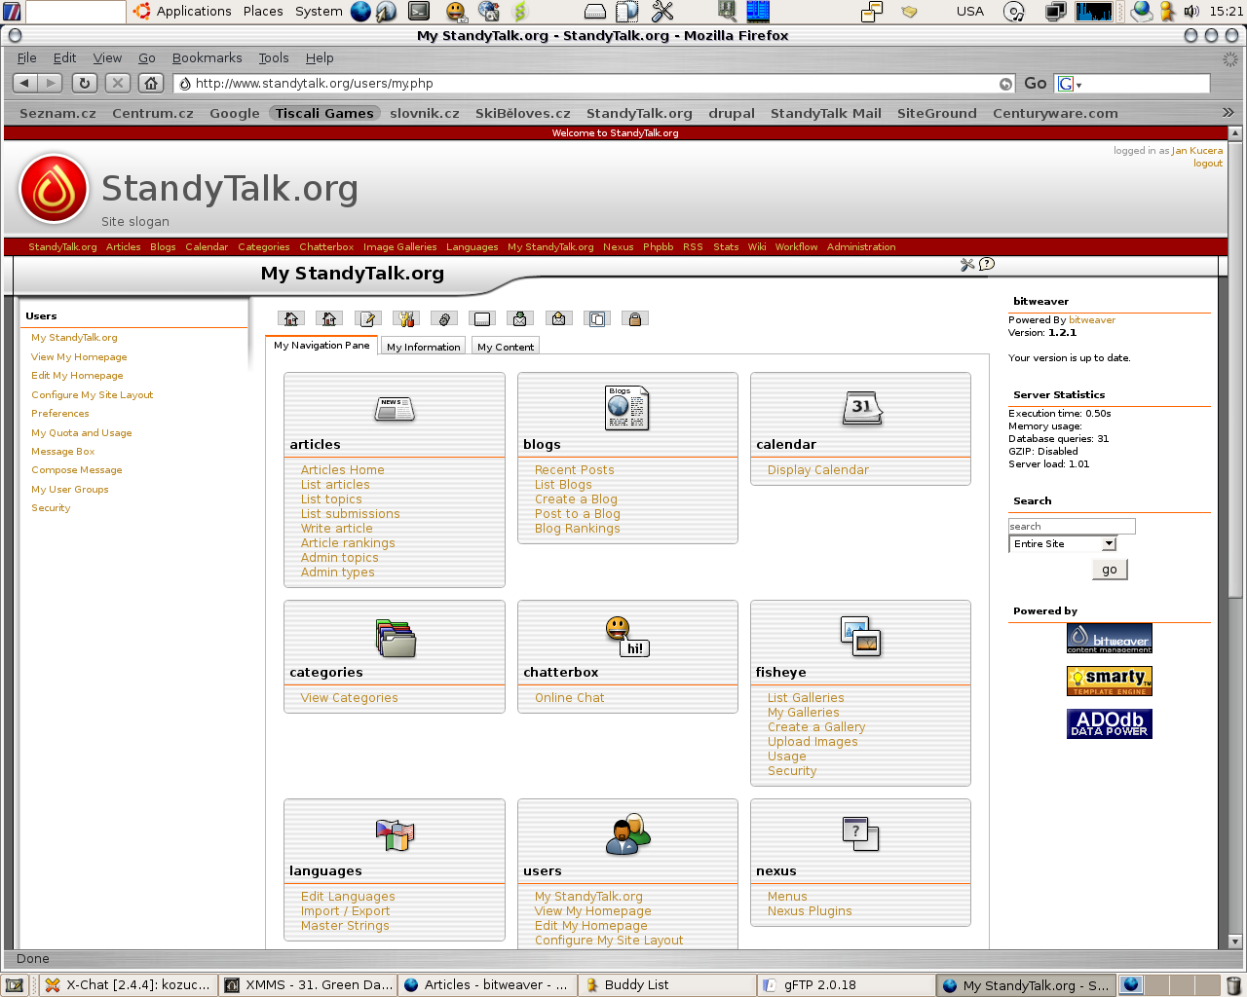Click Message Box in the Users sidebar

click(62, 452)
